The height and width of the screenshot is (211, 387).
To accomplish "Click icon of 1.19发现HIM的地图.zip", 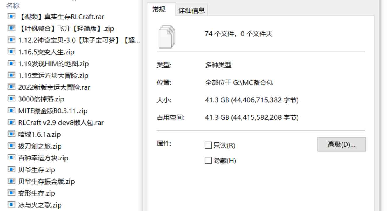I will pyautogui.click(x=11, y=63).
